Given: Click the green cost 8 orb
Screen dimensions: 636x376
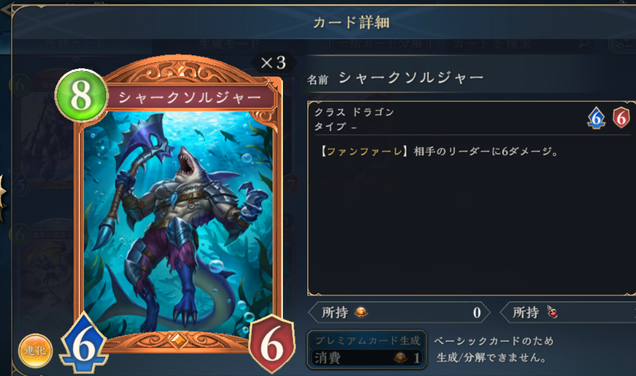Looking at the screenshot, I should point(81,96).
